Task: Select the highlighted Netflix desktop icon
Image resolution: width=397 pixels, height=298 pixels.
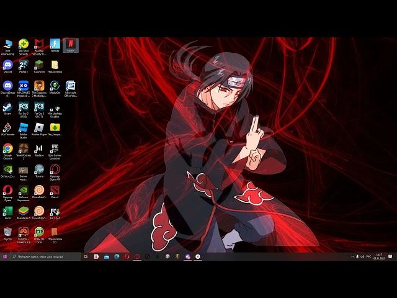Action: point(71,45)
